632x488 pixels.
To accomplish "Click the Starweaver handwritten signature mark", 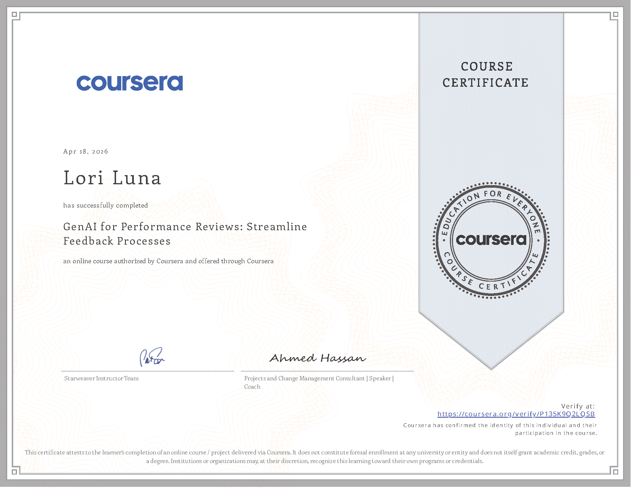I will [x=153, y=358].
